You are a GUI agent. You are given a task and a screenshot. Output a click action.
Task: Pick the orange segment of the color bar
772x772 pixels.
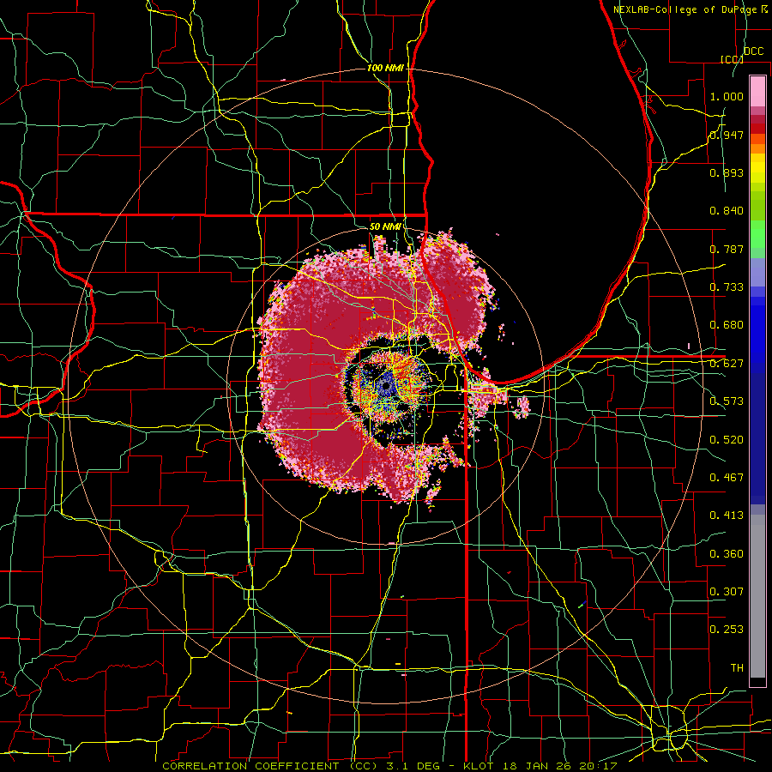click(757, 148)
